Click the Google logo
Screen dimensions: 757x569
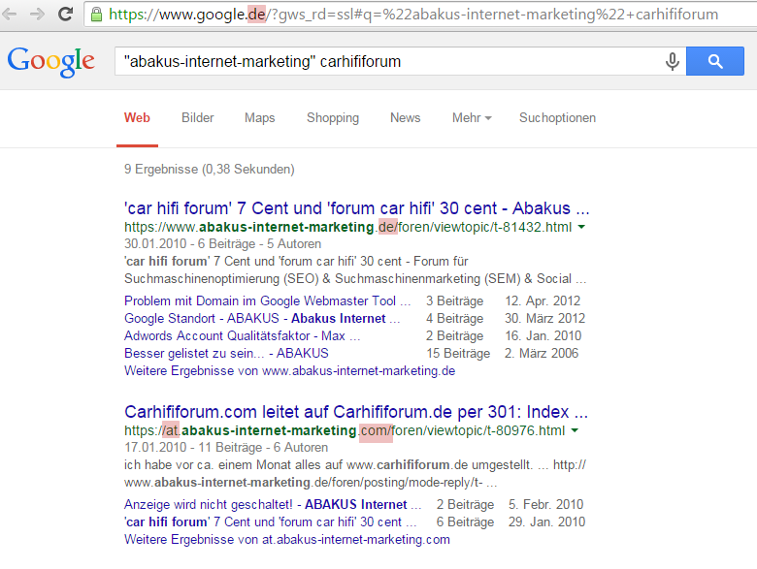(x=50, y=61)
